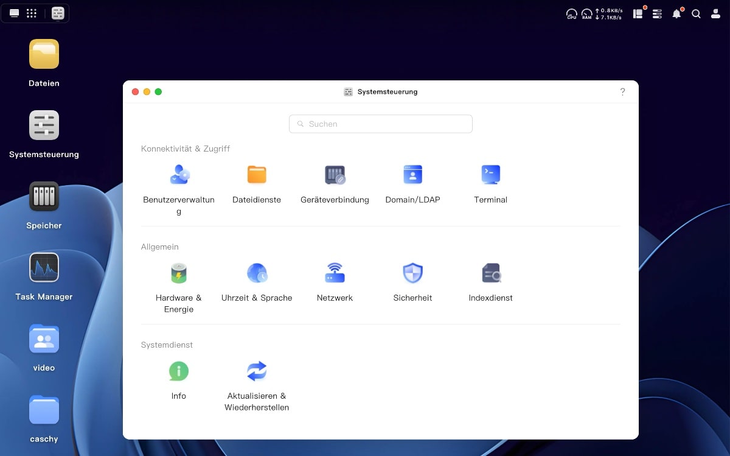Open the Terminal settings icon
The width and height of the screenshot is (730, 456).
pyautogui.click(x=490, y=175)
